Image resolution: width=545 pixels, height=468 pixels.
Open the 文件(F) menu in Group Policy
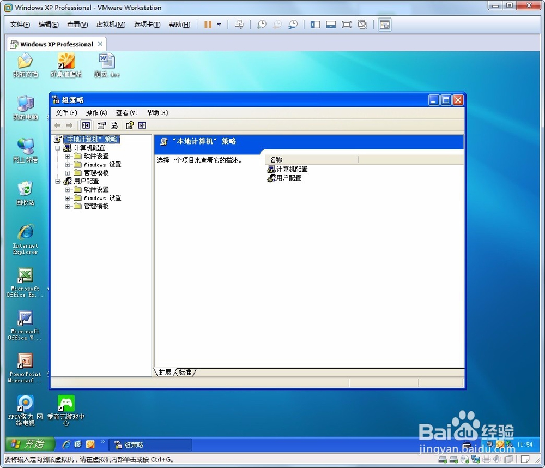66,113
